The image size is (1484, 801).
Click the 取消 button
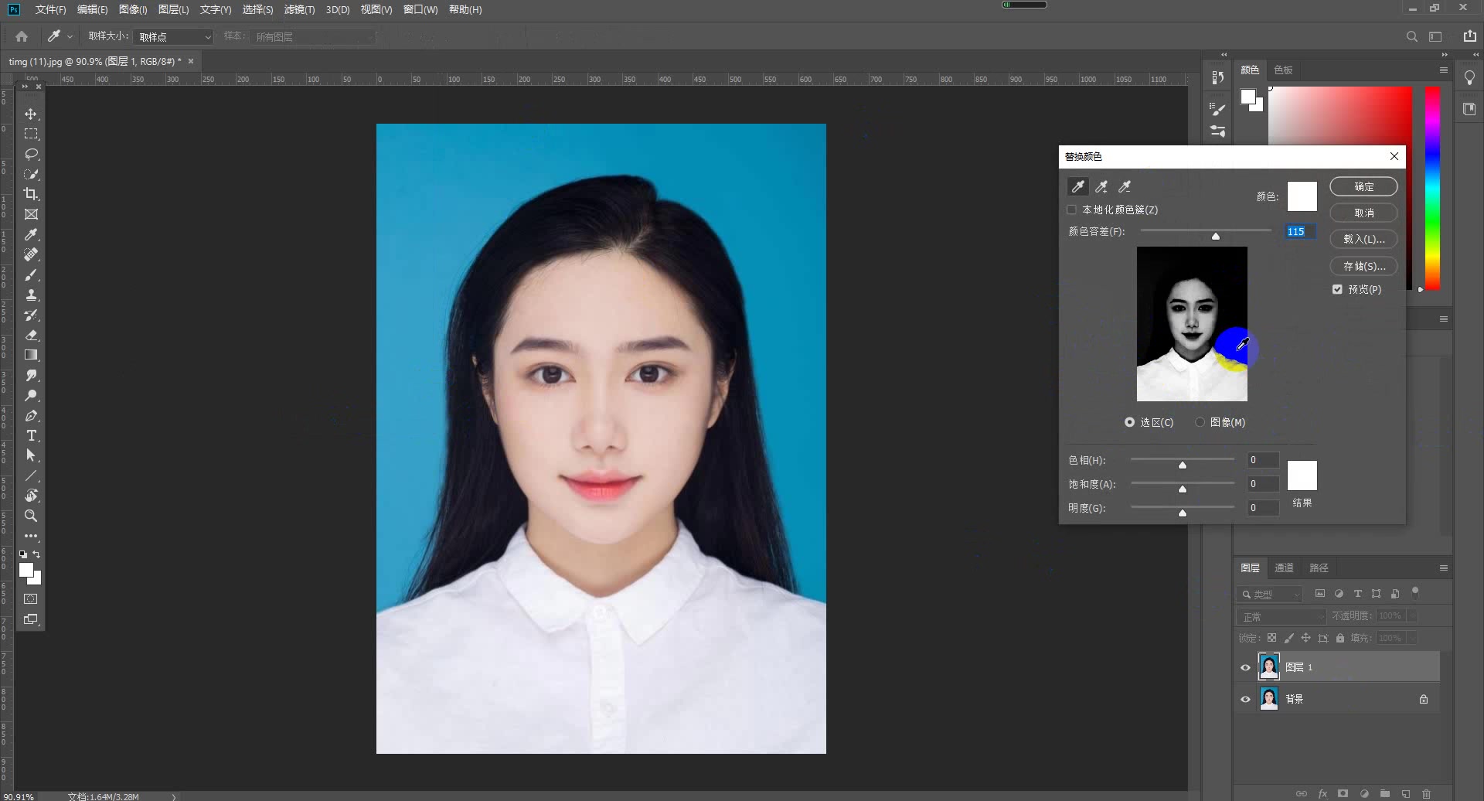(1363, 213)
